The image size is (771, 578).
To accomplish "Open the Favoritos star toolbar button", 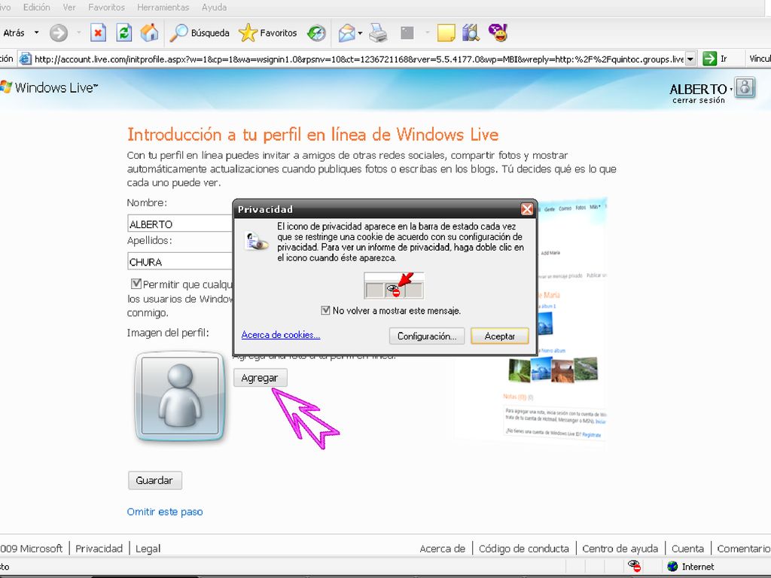I will pos(268,33).
